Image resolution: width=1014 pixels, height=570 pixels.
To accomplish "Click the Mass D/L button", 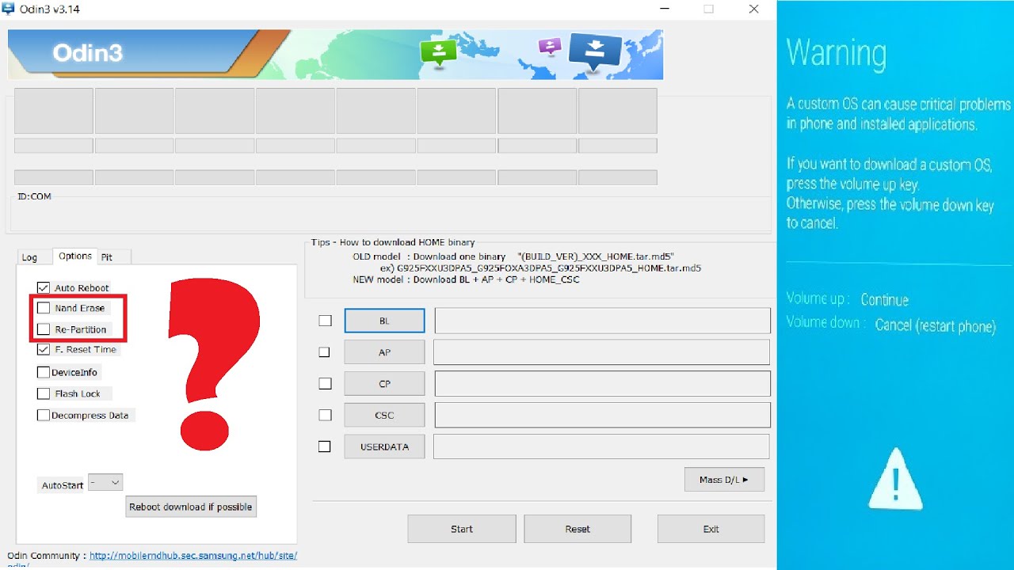I will [724, 480].
